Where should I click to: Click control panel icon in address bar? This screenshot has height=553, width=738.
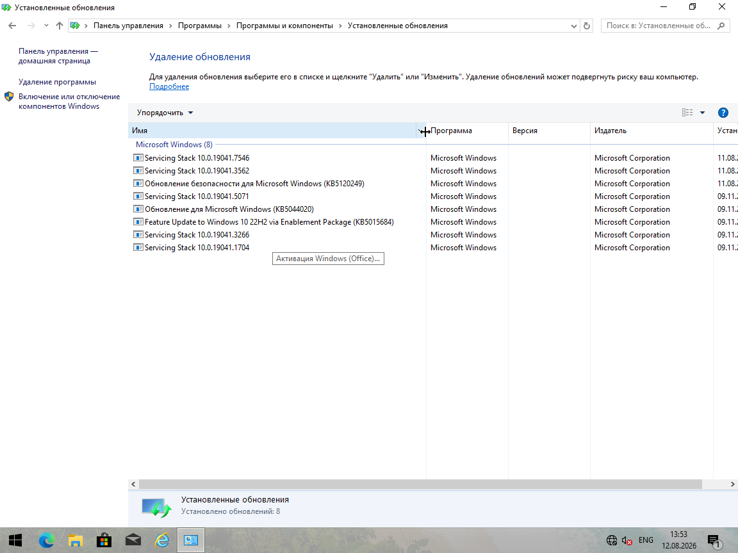[75, 26]
